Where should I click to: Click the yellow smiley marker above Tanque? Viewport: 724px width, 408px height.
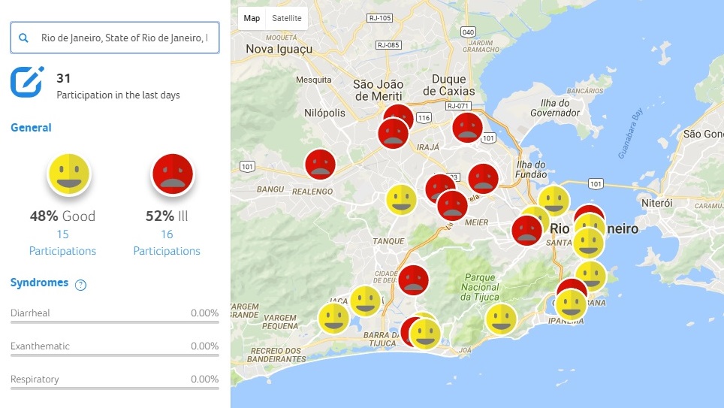[x=401, y=200]
